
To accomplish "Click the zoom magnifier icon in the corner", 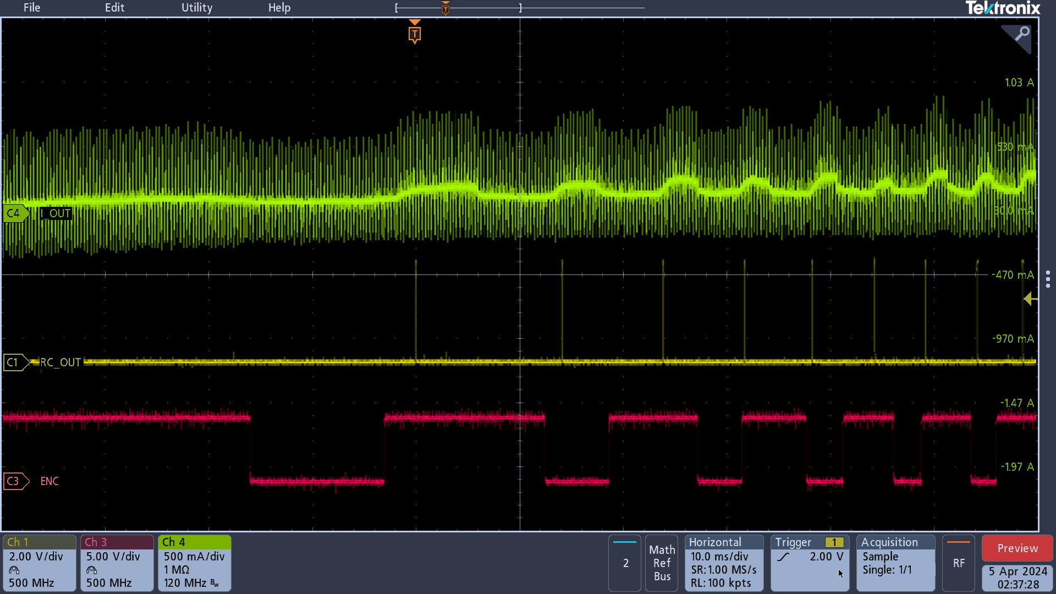I will click(x=1021, y=35).
